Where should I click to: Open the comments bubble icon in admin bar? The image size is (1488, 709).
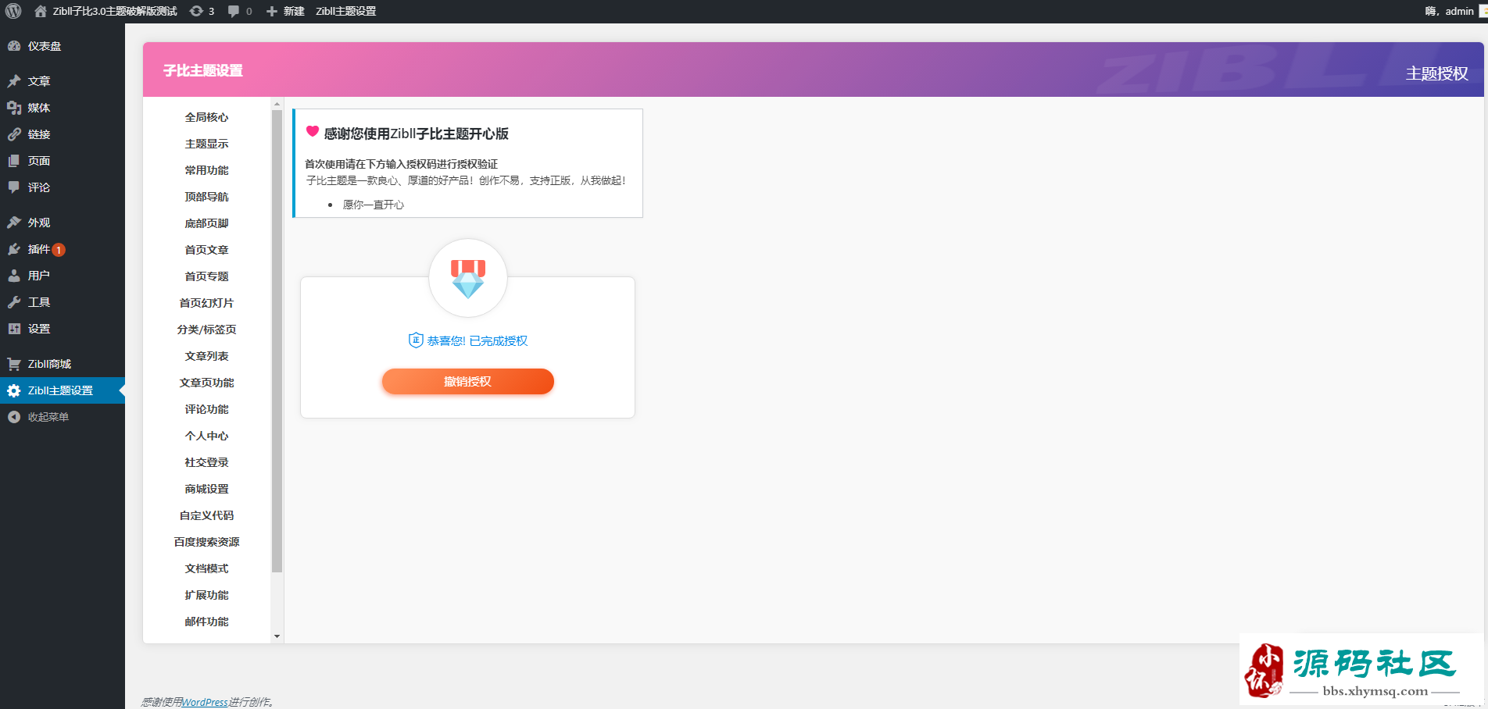(234, 11)
